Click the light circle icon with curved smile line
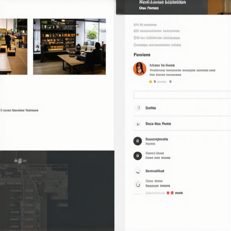This screenshot has width=231, height=231. point(138,171)
